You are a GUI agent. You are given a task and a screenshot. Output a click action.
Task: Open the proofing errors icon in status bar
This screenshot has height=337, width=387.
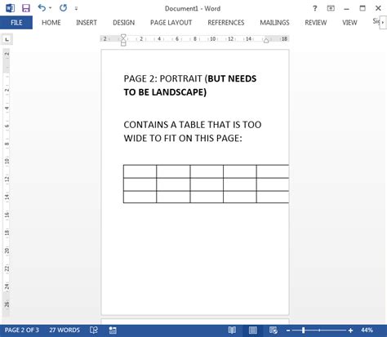pyautogui.click(x=94, y=330)
